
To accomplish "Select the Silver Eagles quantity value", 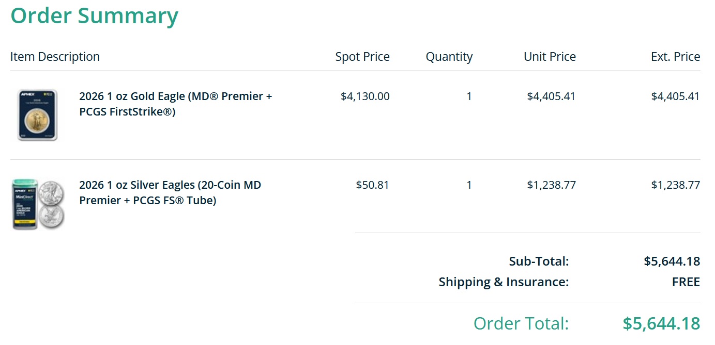I will (469, 185).
